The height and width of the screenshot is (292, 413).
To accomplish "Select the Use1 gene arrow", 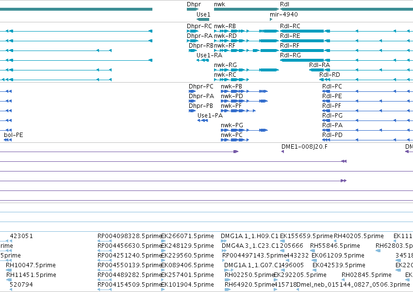I will coord(203,19).
